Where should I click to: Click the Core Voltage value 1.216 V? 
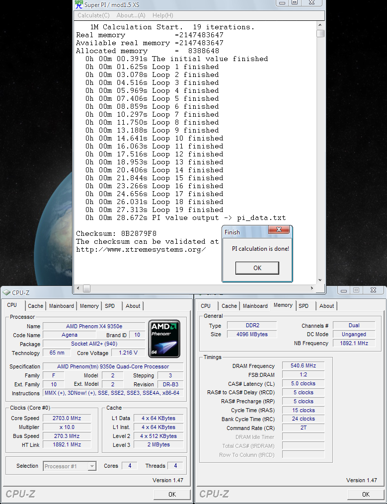pyautogui.click(x=128, y=353)
